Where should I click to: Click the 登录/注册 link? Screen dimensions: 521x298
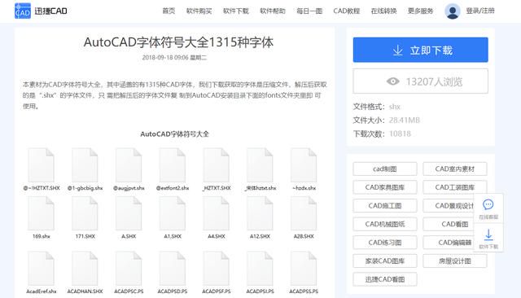(480, 11)
